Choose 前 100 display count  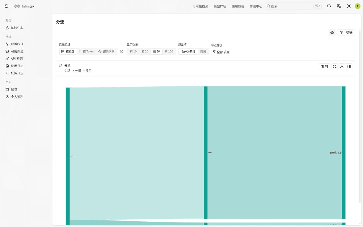169,51
